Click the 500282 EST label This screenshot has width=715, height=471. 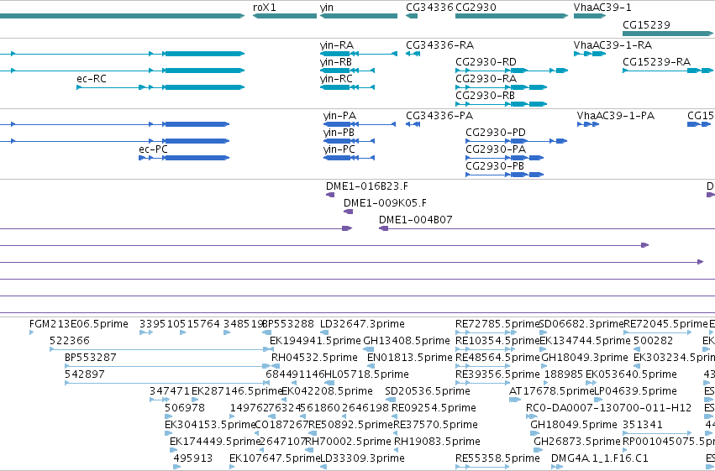(x=653, y=341)
